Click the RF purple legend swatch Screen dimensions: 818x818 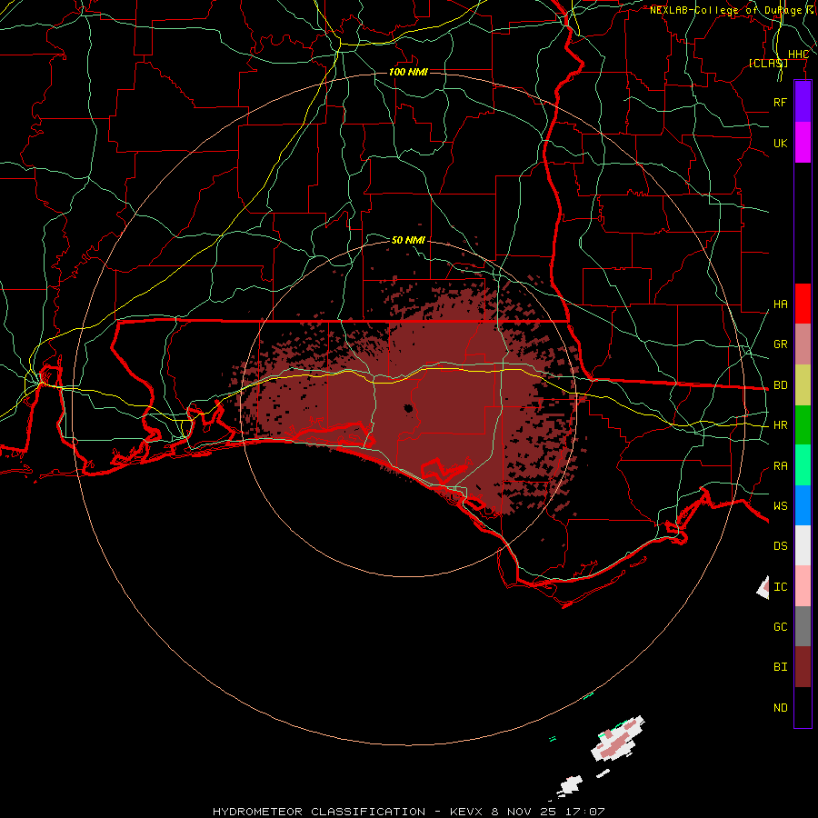pos(803,102)
